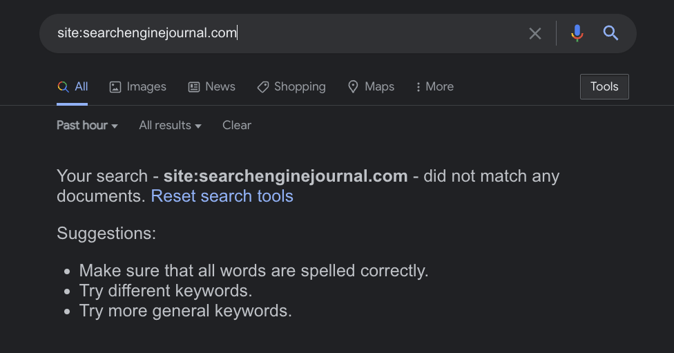Click the multicolor search icon beside All
The width and height of the screenshot is (674, 353).
click(x=63, y=87)
